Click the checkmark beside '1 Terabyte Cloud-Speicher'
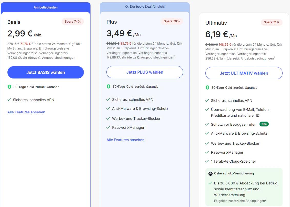 click(x=207, y=161)
